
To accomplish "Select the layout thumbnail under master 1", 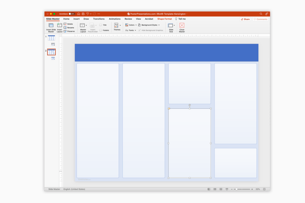I will pyautogui.click(x=53, y=44).
